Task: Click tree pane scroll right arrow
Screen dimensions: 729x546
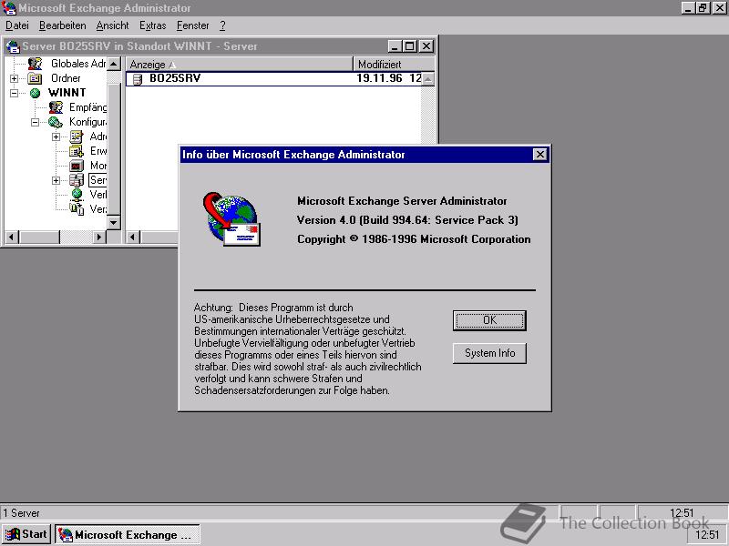Action: point(98,238)
